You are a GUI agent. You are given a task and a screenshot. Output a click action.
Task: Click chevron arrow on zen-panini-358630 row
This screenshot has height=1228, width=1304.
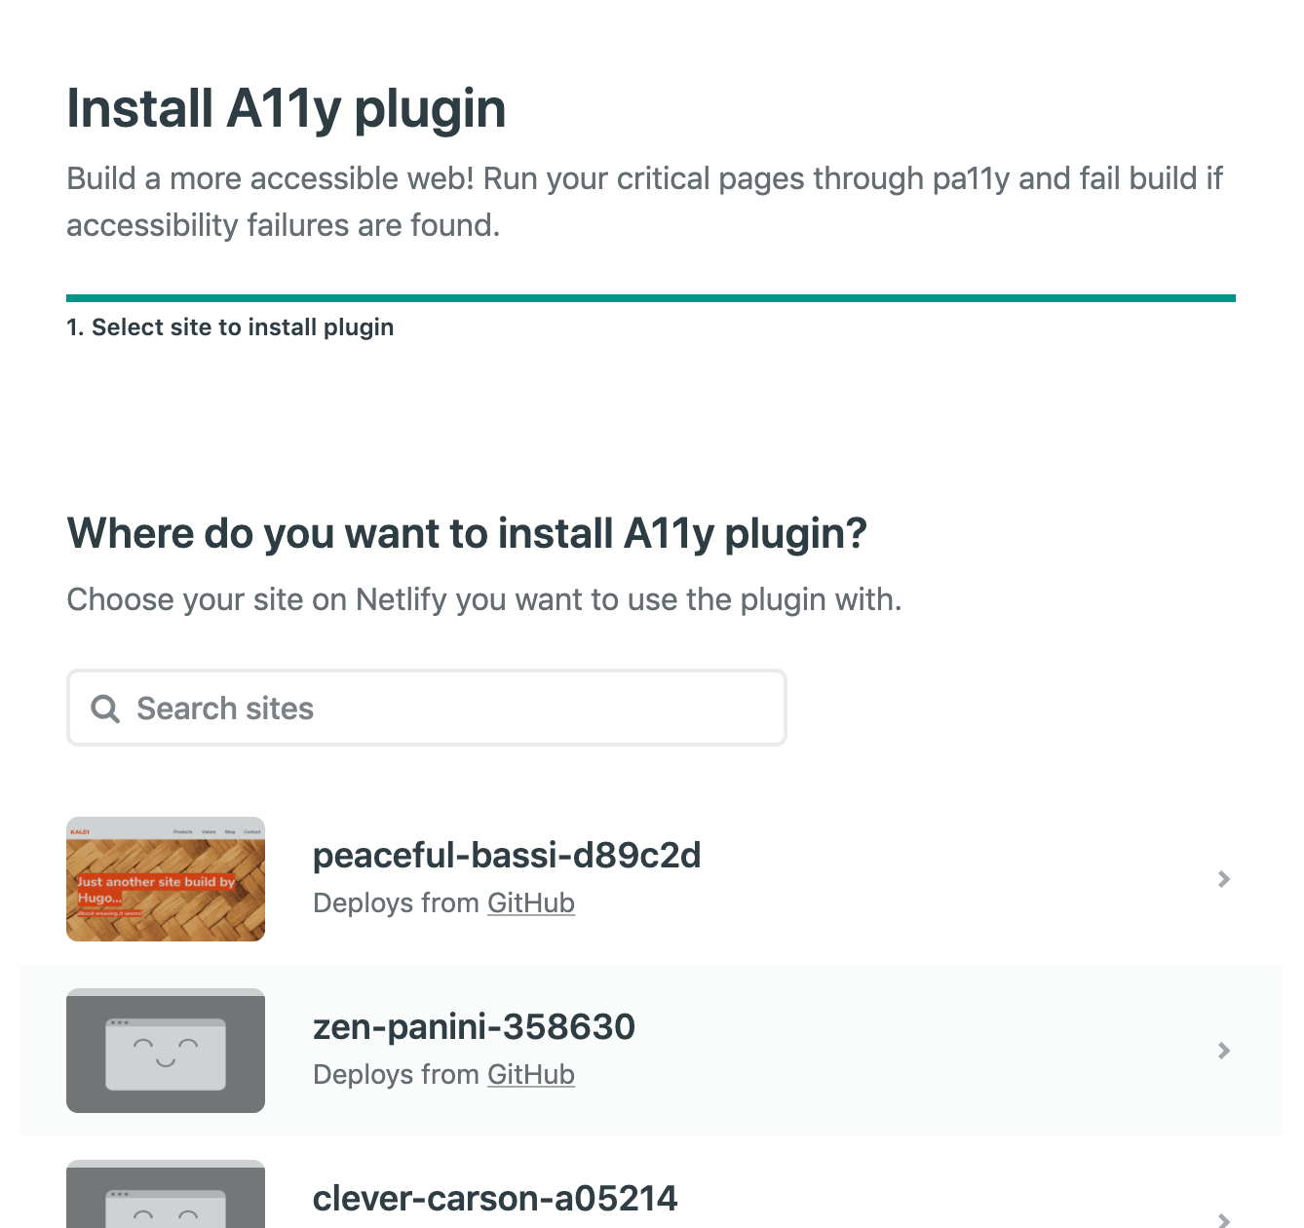(x=1224, y=1051)
